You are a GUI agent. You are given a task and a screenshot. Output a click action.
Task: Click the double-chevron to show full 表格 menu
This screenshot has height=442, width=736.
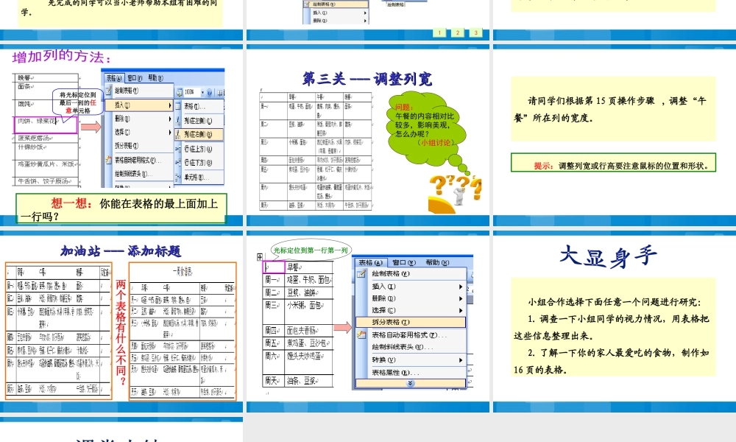410,383
